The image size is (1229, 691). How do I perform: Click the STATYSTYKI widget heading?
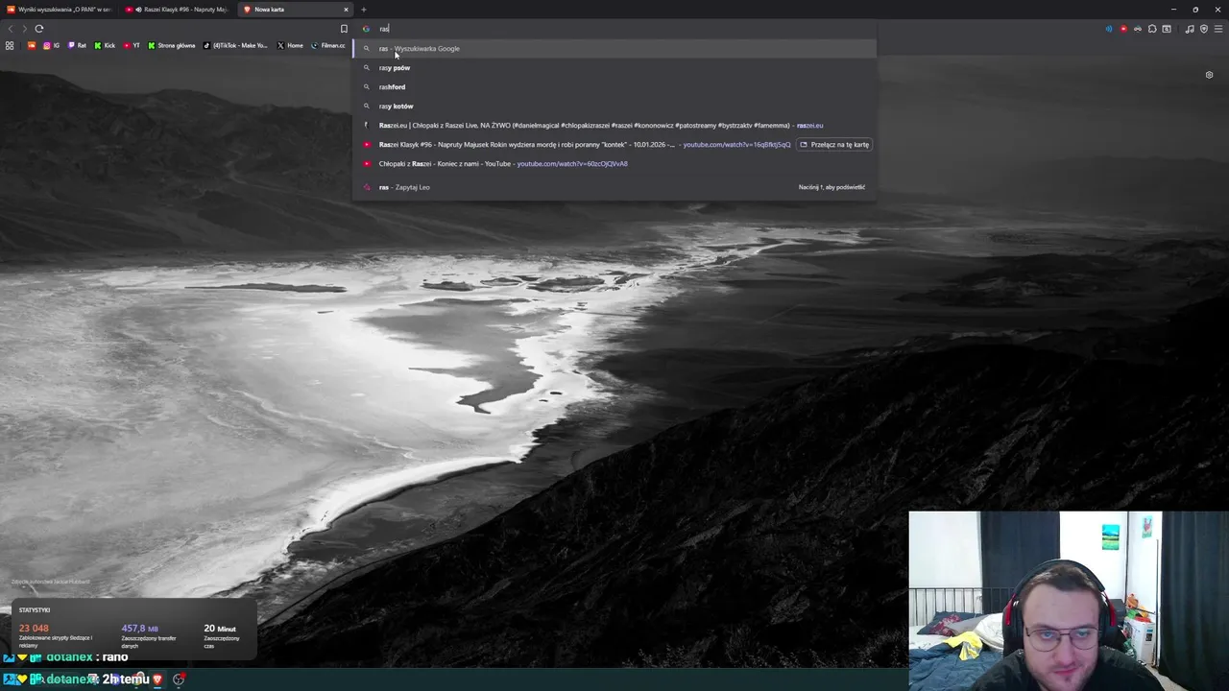coord(35,610)
